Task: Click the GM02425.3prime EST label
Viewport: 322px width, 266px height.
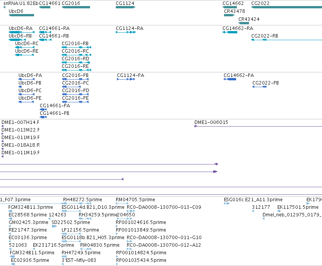Action: point(28,222)
